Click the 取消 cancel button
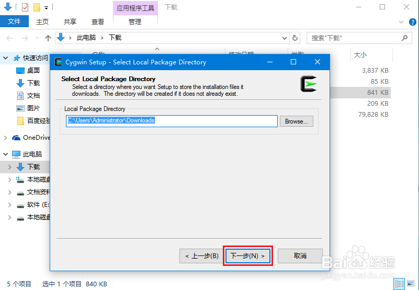The width and height of the screenshot is (419, 290). [x=300, y=256]
